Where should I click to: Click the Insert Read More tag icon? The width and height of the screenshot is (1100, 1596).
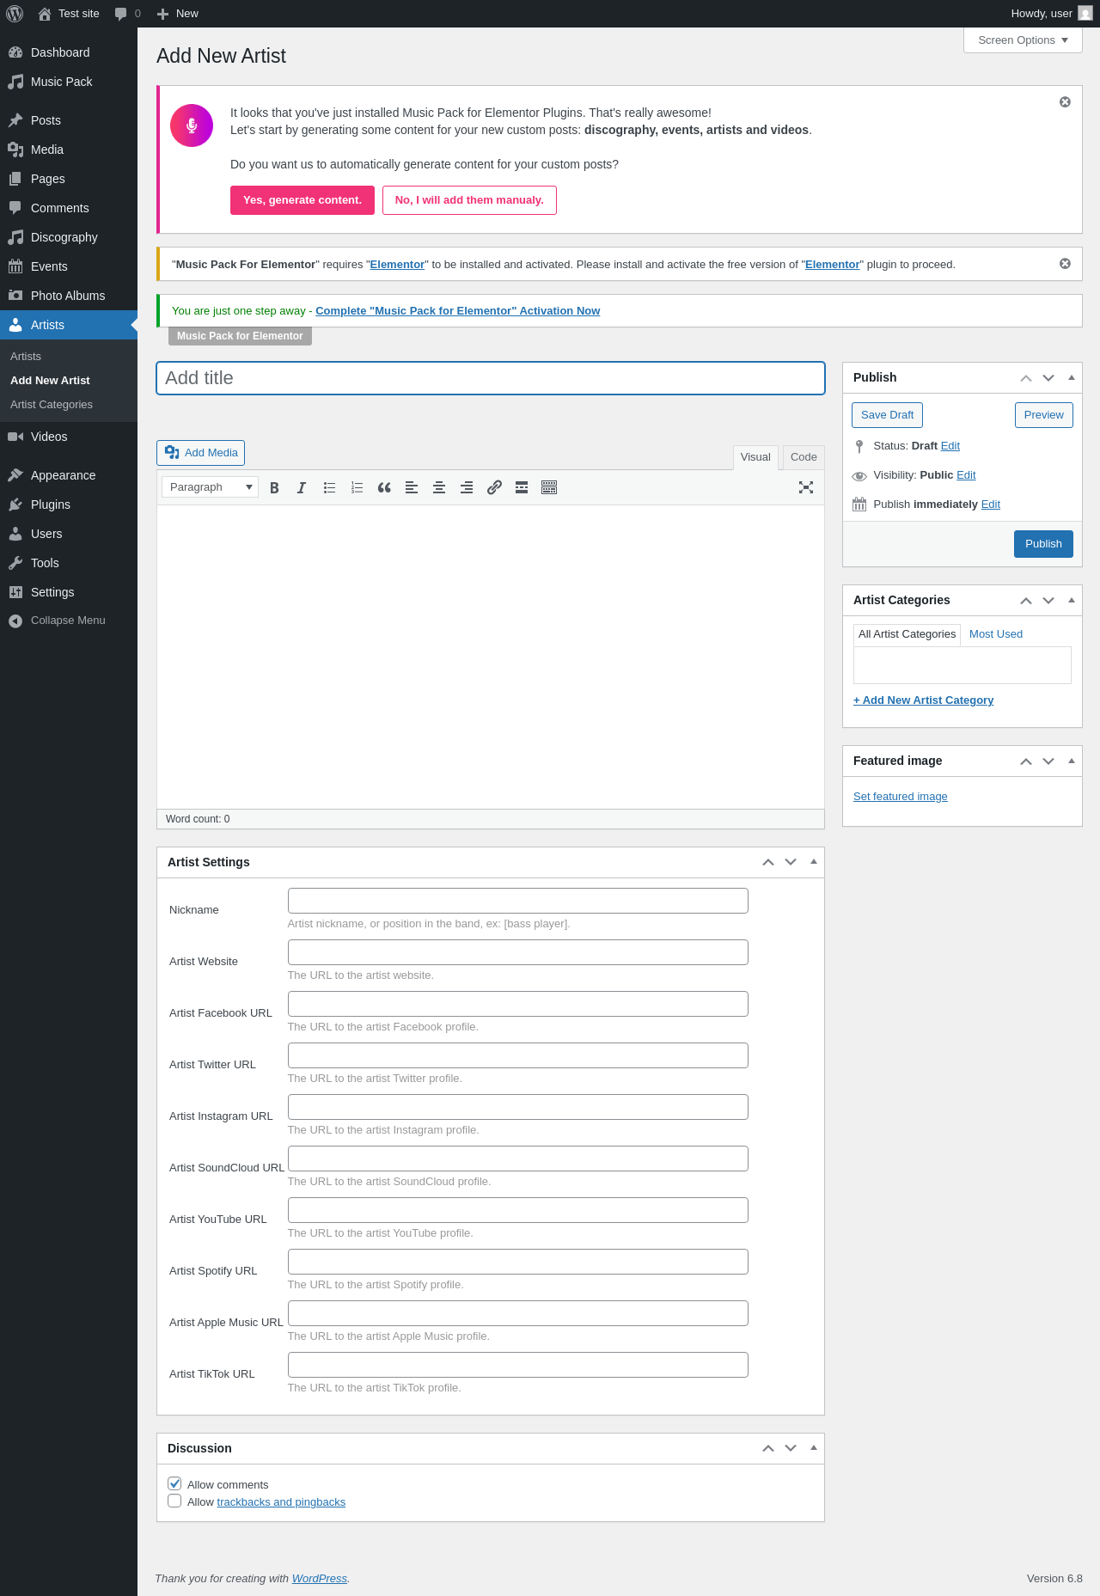522,487
